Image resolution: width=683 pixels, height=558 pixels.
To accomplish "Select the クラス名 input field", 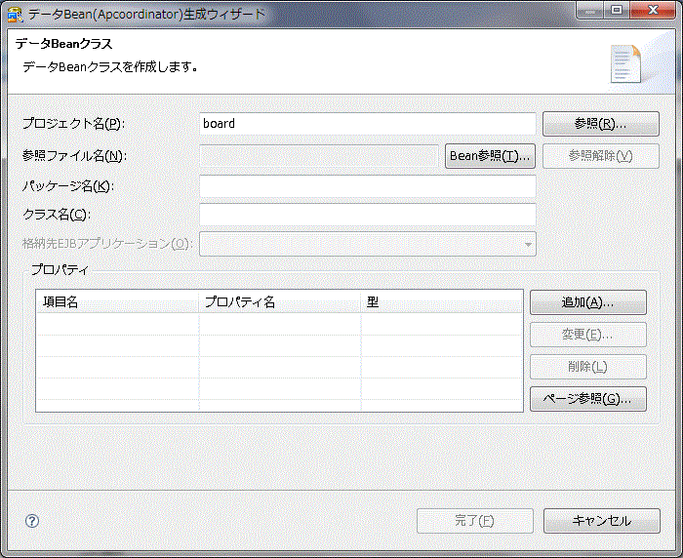I will tap(367, 215).
